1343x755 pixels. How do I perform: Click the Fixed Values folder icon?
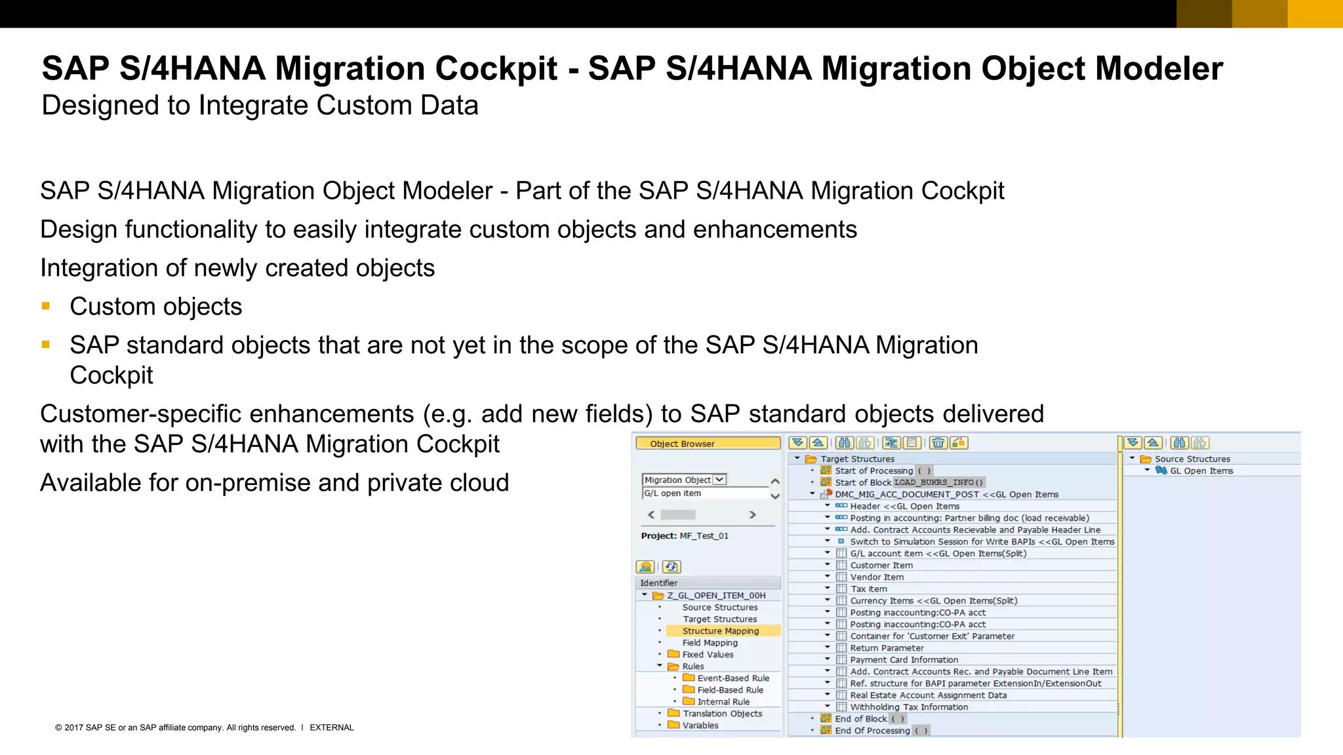point(673,654)
